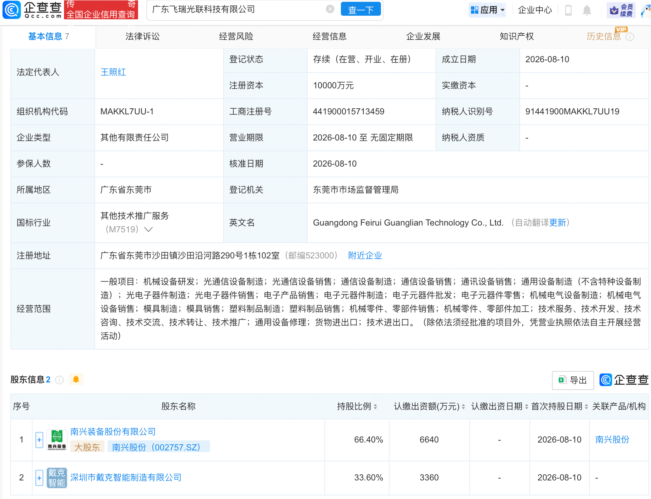
Task: Click the 导出 export button
Action: point(573,380)
